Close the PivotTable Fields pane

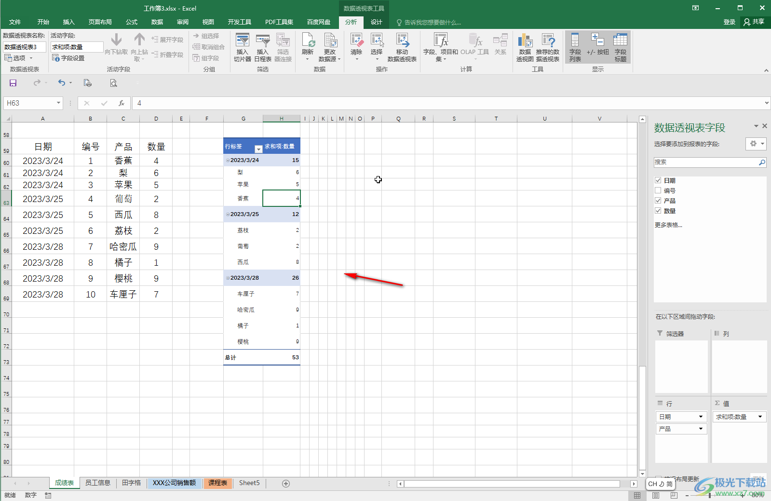tap(764, 126)
